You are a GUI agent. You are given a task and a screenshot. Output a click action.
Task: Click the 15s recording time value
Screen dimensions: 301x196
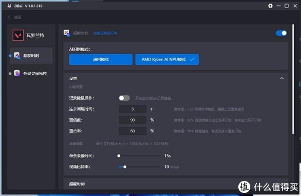point(168,156)
